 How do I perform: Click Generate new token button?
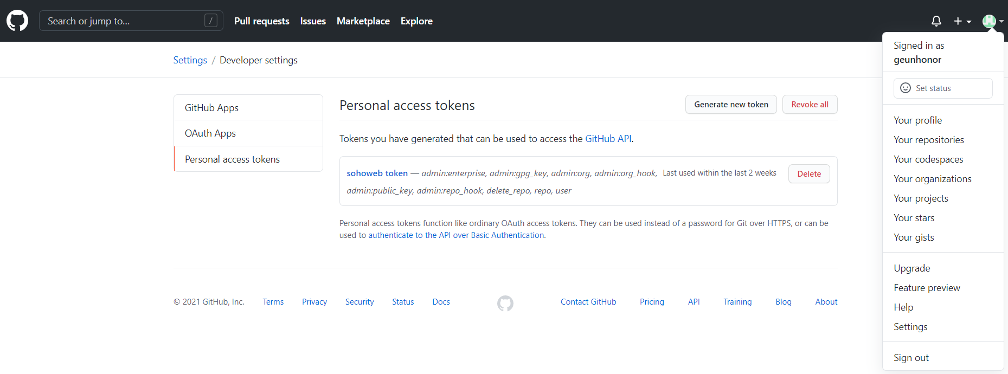click(x=731, y=105)
